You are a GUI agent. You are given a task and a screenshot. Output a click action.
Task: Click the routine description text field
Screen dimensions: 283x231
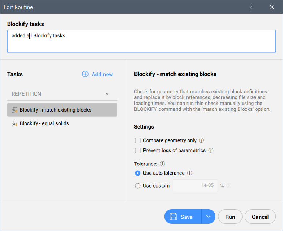(x=141, y=41)
